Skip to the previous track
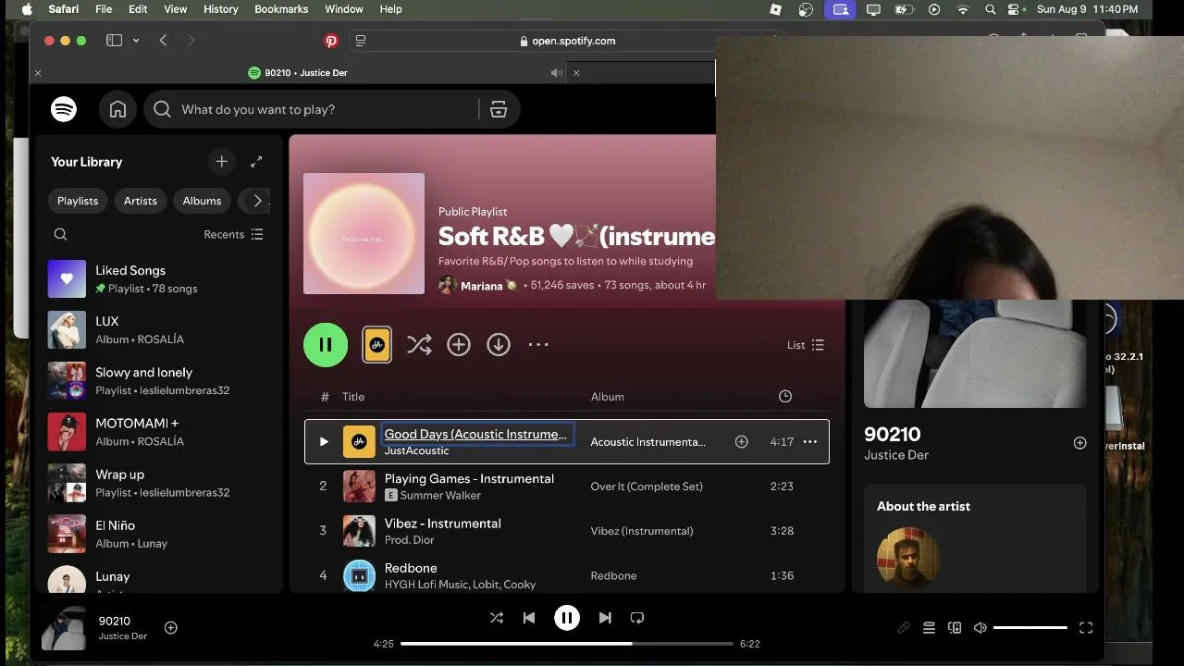 tap(529, 618)
